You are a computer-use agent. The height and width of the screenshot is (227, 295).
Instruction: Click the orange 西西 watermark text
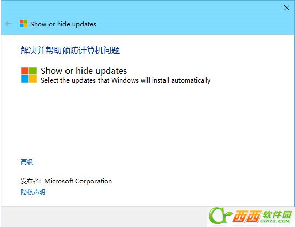coord(247,217)
